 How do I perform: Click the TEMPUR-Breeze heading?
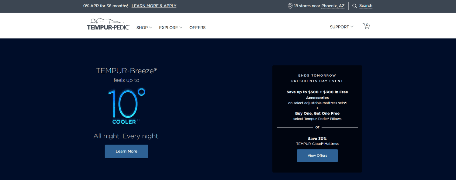coord(126,71)
